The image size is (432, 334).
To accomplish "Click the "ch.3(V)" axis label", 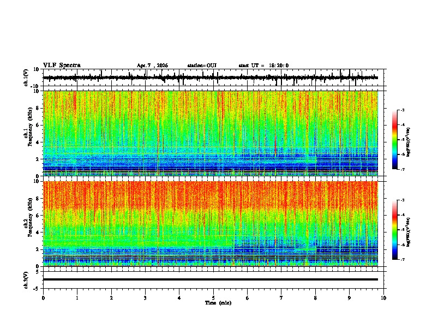I will (26, 281).
